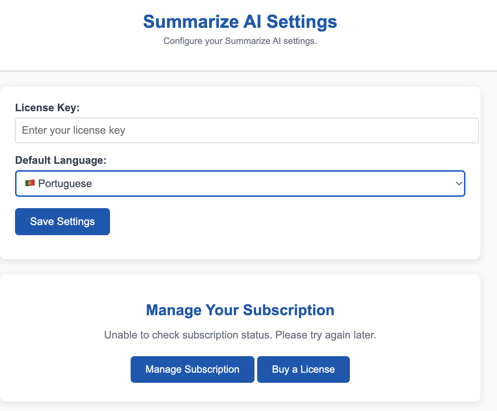The width and height of the screenshot is (497, 411).
Task: Click the Portuguese flag icon
Action: (30, 183)
